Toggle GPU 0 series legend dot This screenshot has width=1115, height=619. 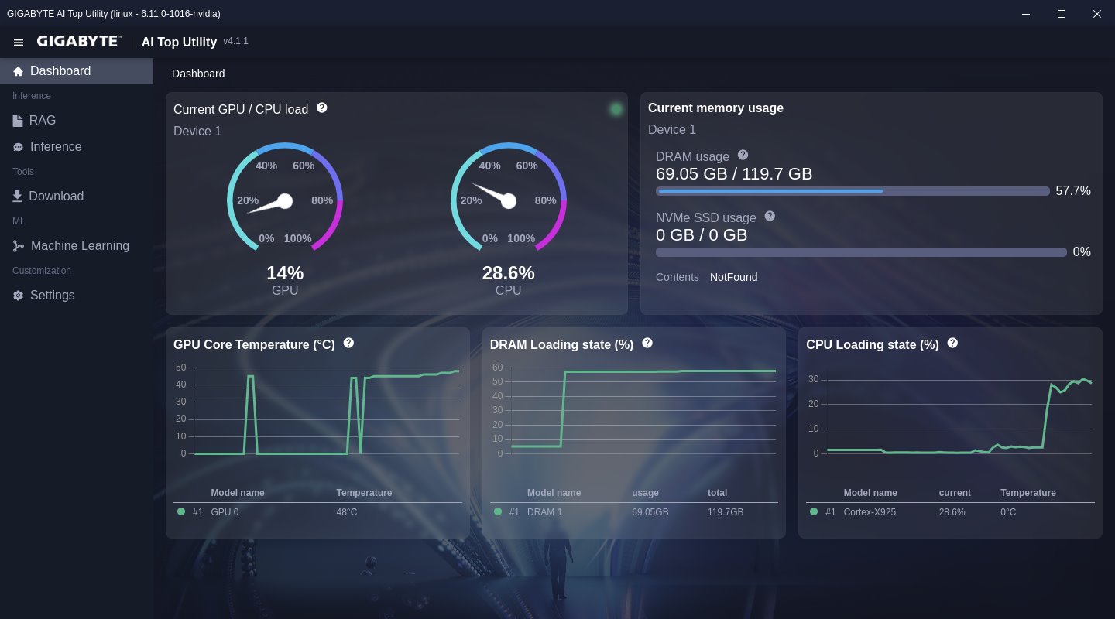(181, 511)
